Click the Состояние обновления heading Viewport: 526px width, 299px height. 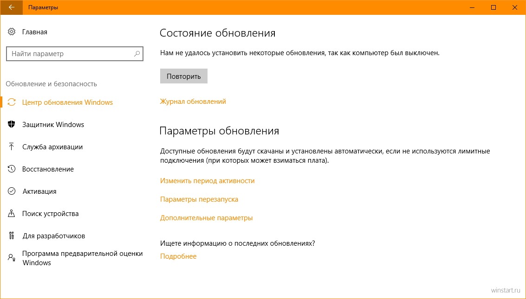coord(217,33)
